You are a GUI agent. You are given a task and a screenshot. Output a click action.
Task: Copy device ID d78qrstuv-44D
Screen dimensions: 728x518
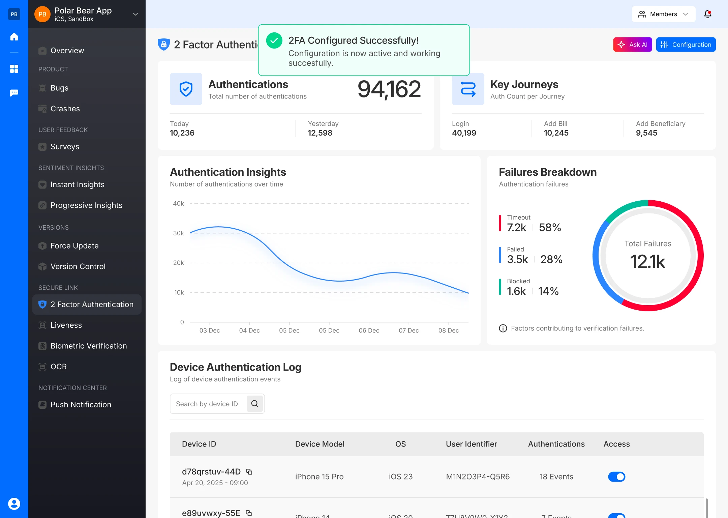click(x=249, y=471)
